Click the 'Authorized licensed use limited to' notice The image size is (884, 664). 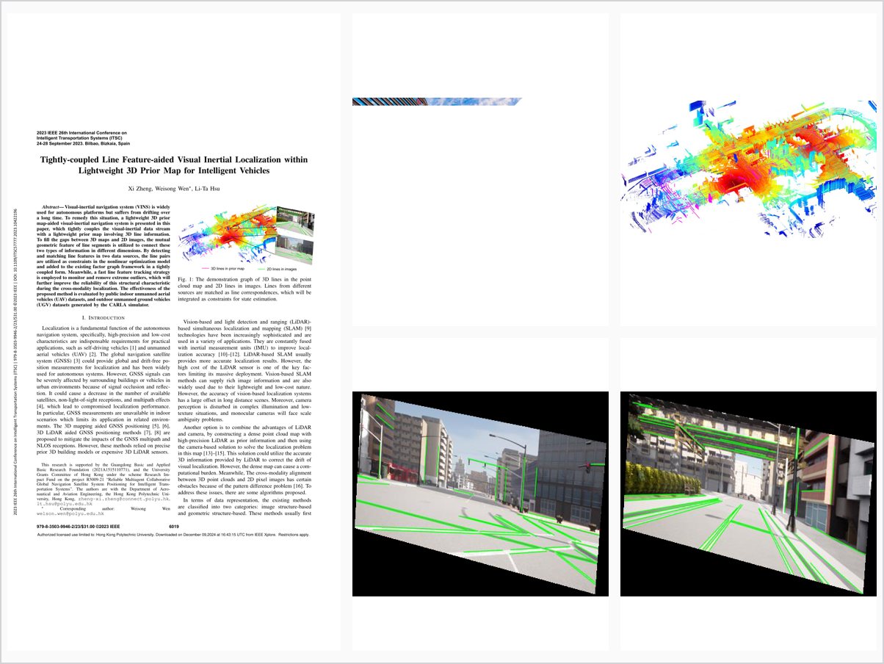173,535
